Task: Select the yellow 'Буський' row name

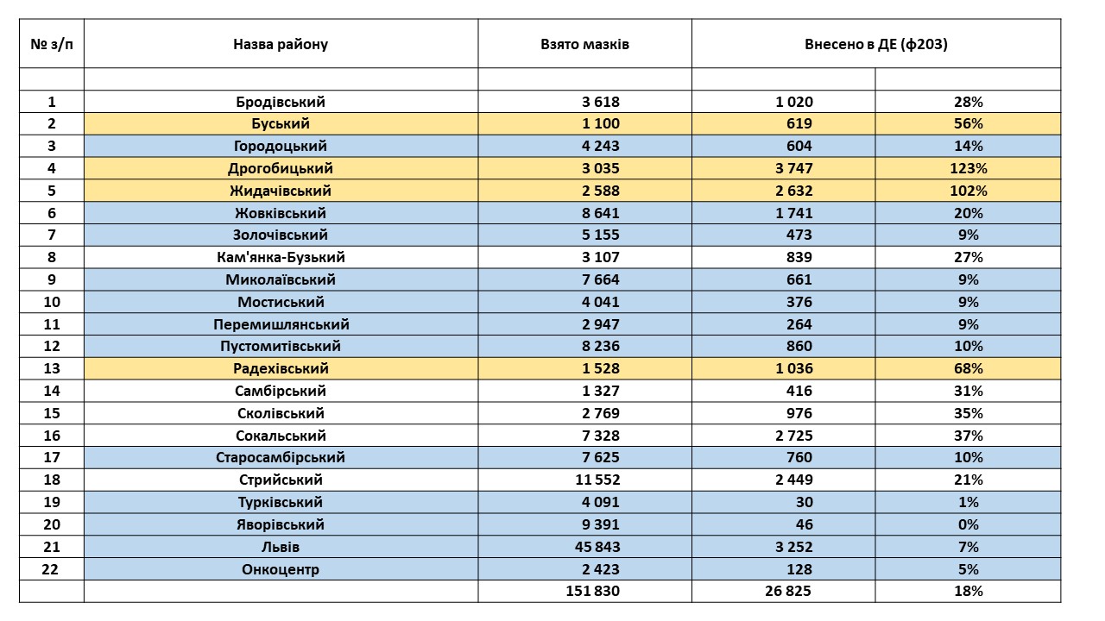Action: 281,124
